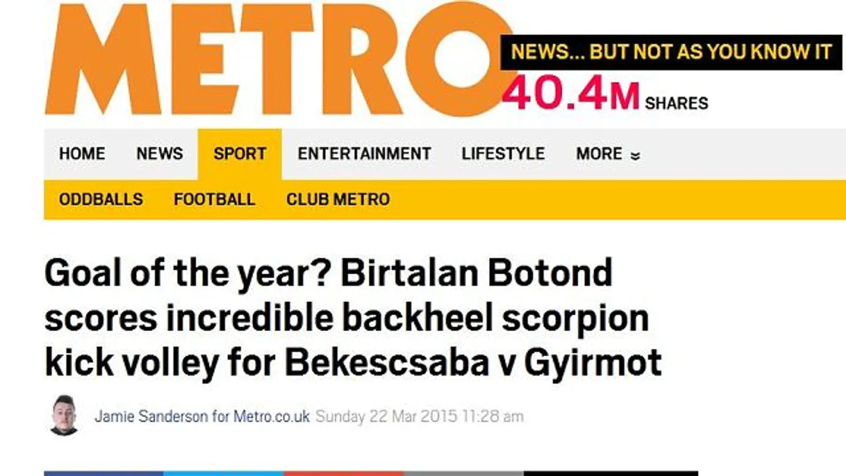Click the 'News... but not as you know it' banner

(671, 52)
